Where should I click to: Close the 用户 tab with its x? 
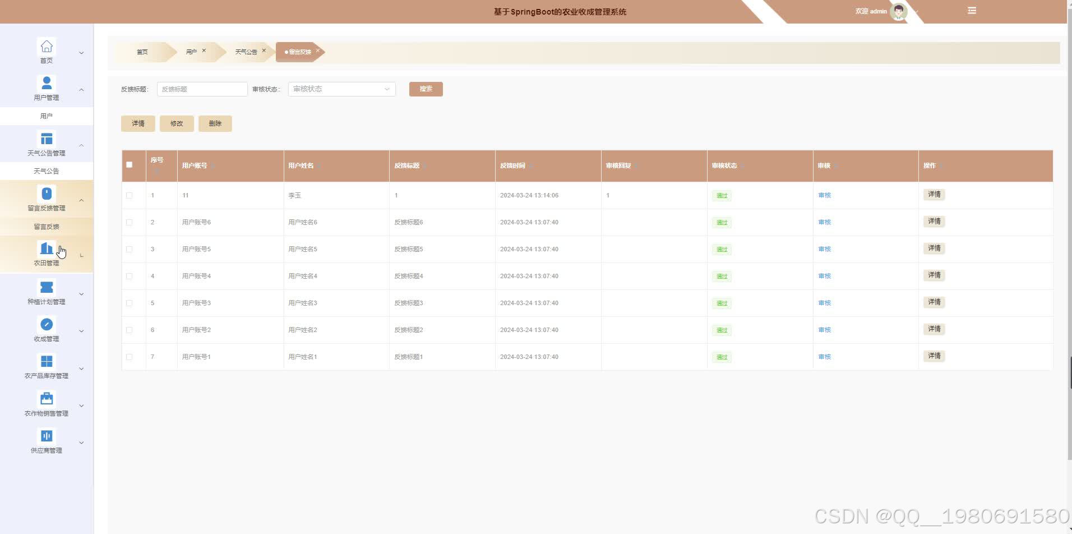(204, 50)
